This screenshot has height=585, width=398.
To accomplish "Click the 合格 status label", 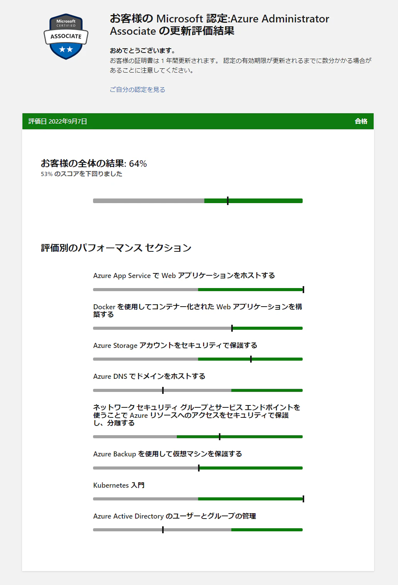I will 361,121.
